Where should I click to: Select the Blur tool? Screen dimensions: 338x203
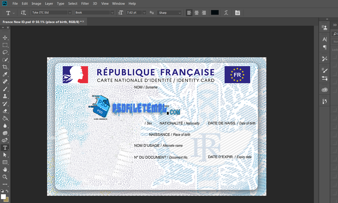[x=5, y=126]
